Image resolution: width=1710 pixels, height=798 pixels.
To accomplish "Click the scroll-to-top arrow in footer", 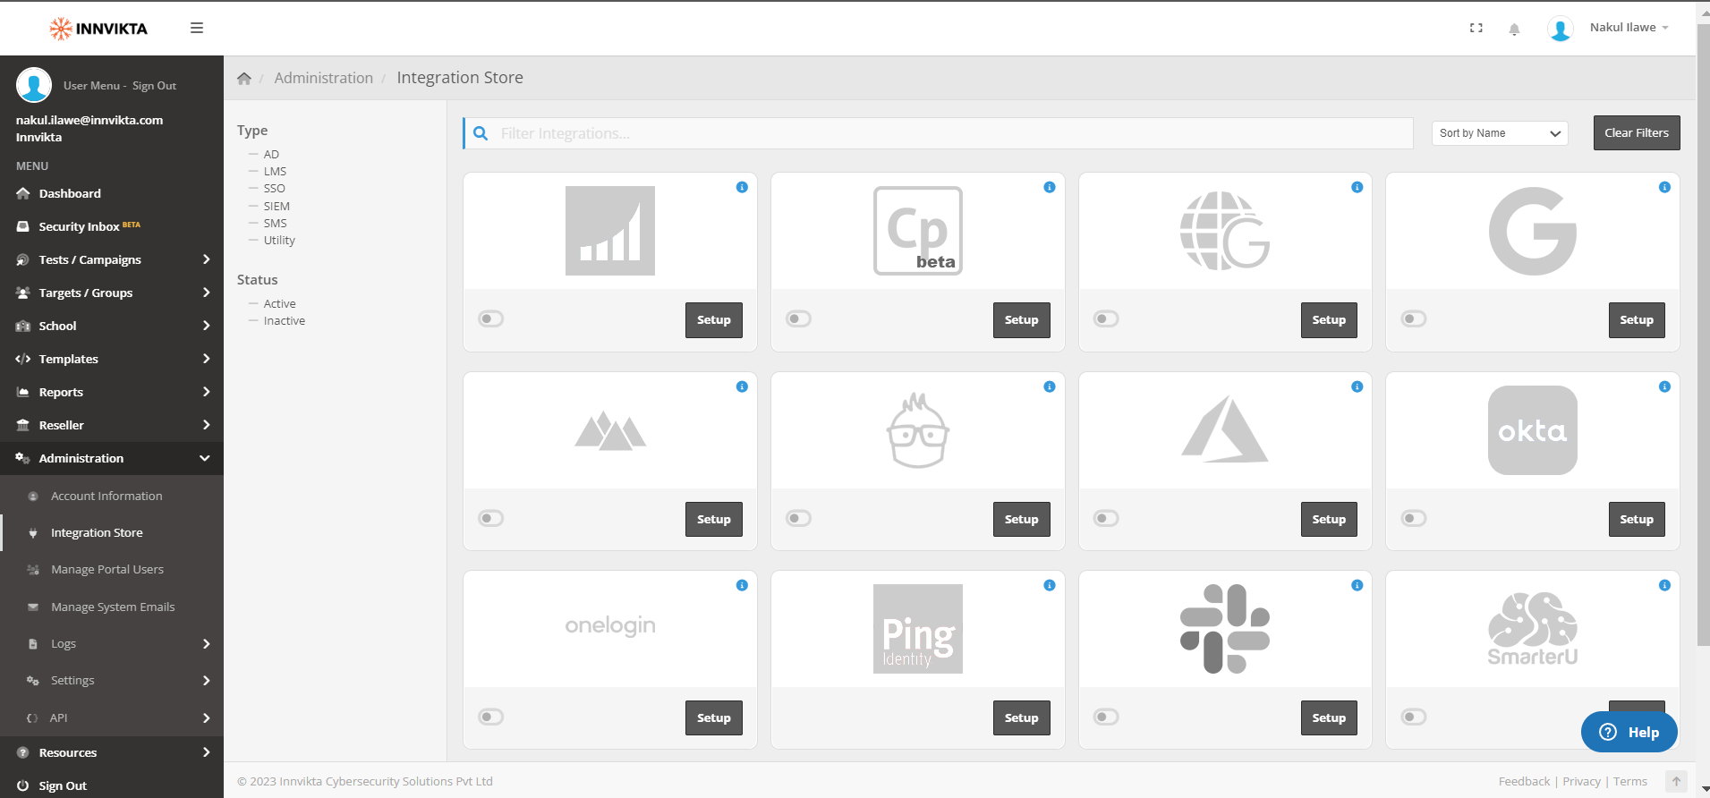I will (x=1676, y=781).
